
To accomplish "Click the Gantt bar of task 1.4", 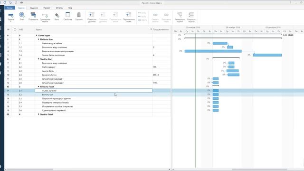I will point(267,55).
